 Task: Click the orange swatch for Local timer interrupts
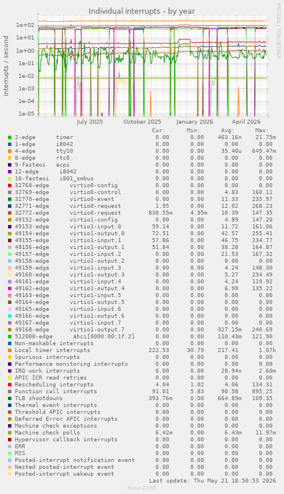(10, 350)
